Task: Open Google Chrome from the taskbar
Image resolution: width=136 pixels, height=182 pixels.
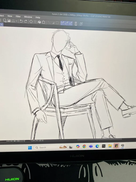Action: [x=84, y=146]
